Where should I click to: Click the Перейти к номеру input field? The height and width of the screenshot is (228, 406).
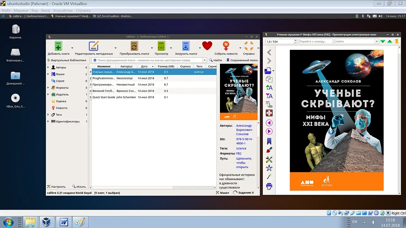(316, 41)
